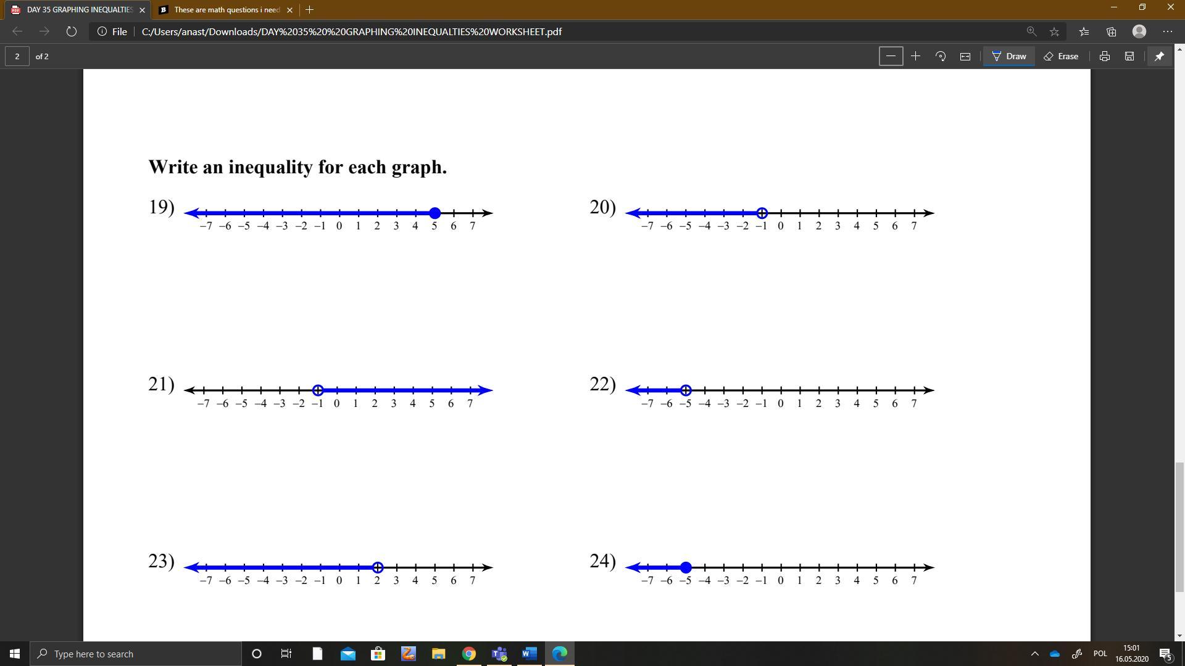
Task: Refresh the current page
Action: pyautogui.click(x=71, y=31)
